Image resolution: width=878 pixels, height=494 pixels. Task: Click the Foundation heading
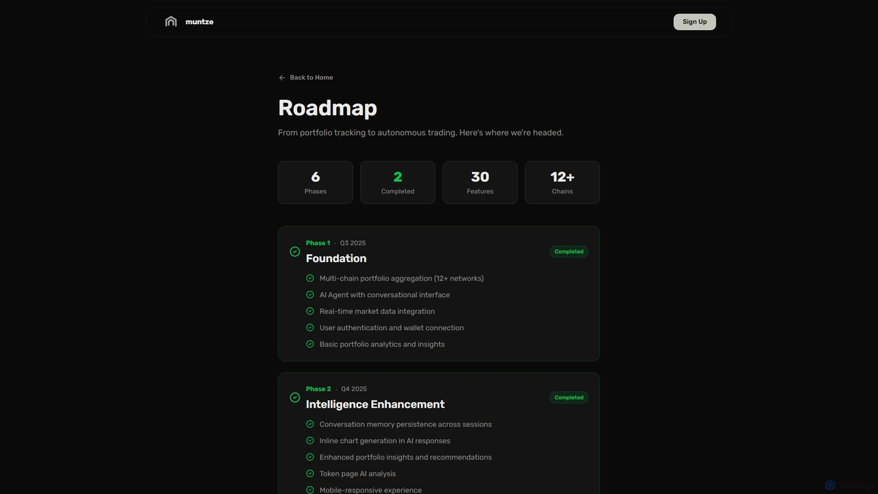tap(336, 259)
